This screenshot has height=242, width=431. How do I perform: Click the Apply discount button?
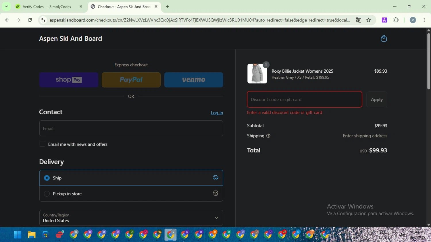(x=377, y=99)
